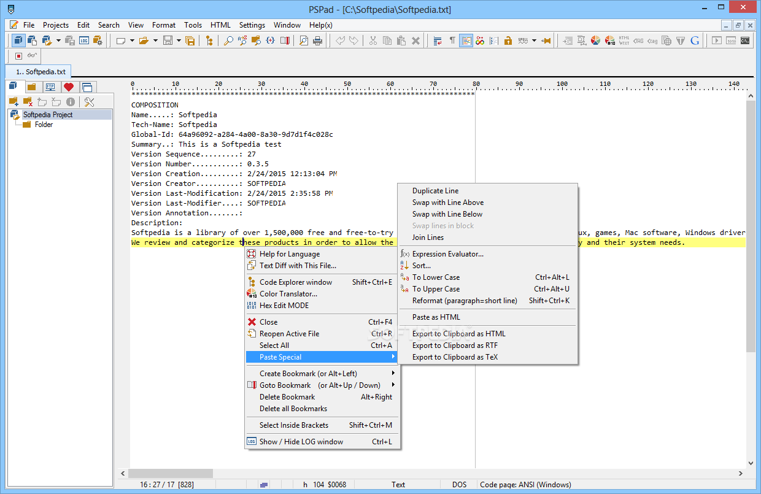The height and width of the screenshot is (494, 761).
Task: Open the project settings gear-box icon
Action: point(98,41)
